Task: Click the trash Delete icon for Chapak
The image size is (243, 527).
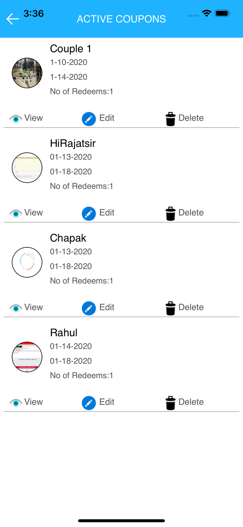Action: [170, 308]
